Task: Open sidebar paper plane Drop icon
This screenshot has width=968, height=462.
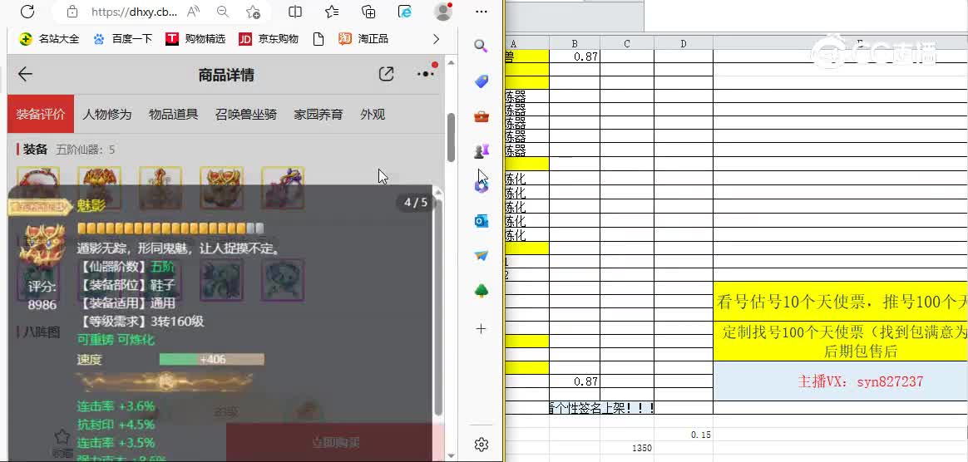Action: [x=482, y=255]
